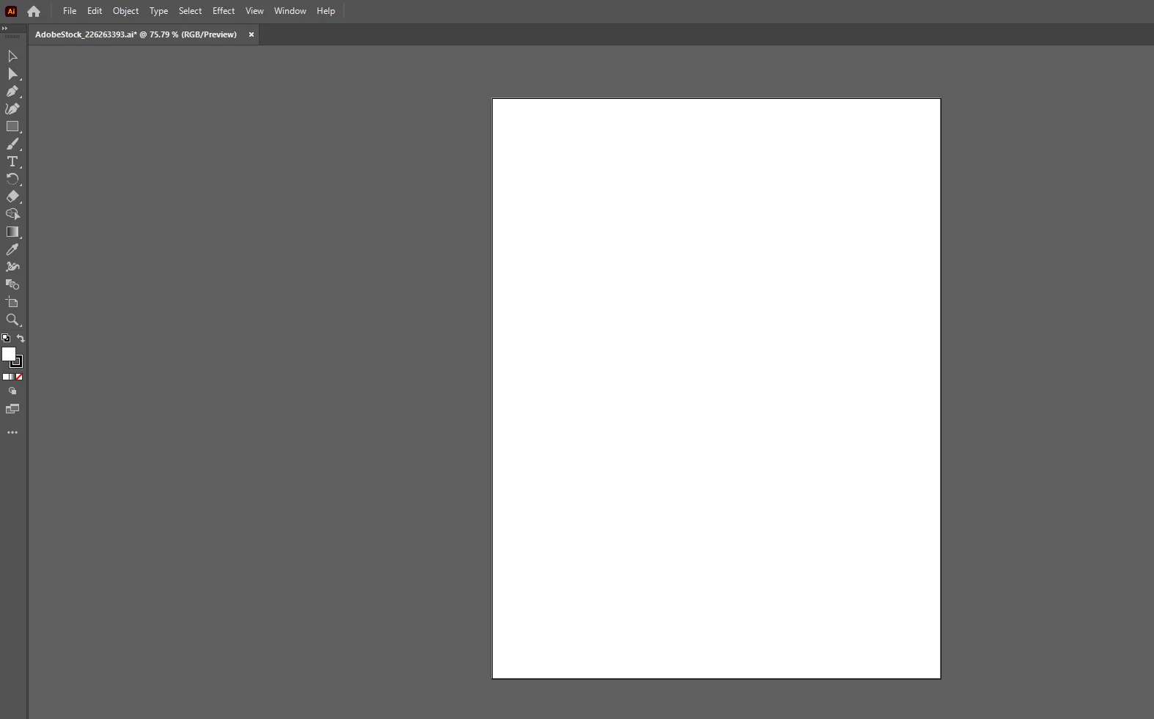1154x719 pixels.
Task: Select the Shape Builder tool
Action: coord(12,215)
